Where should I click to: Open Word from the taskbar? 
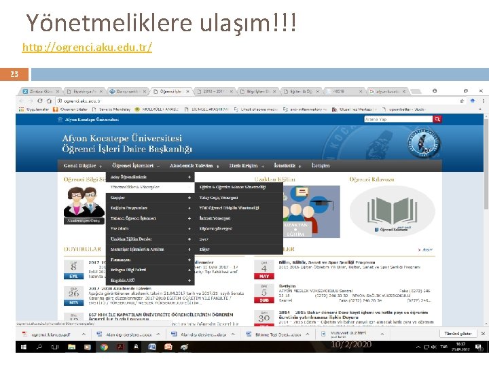tap(152, 347)
